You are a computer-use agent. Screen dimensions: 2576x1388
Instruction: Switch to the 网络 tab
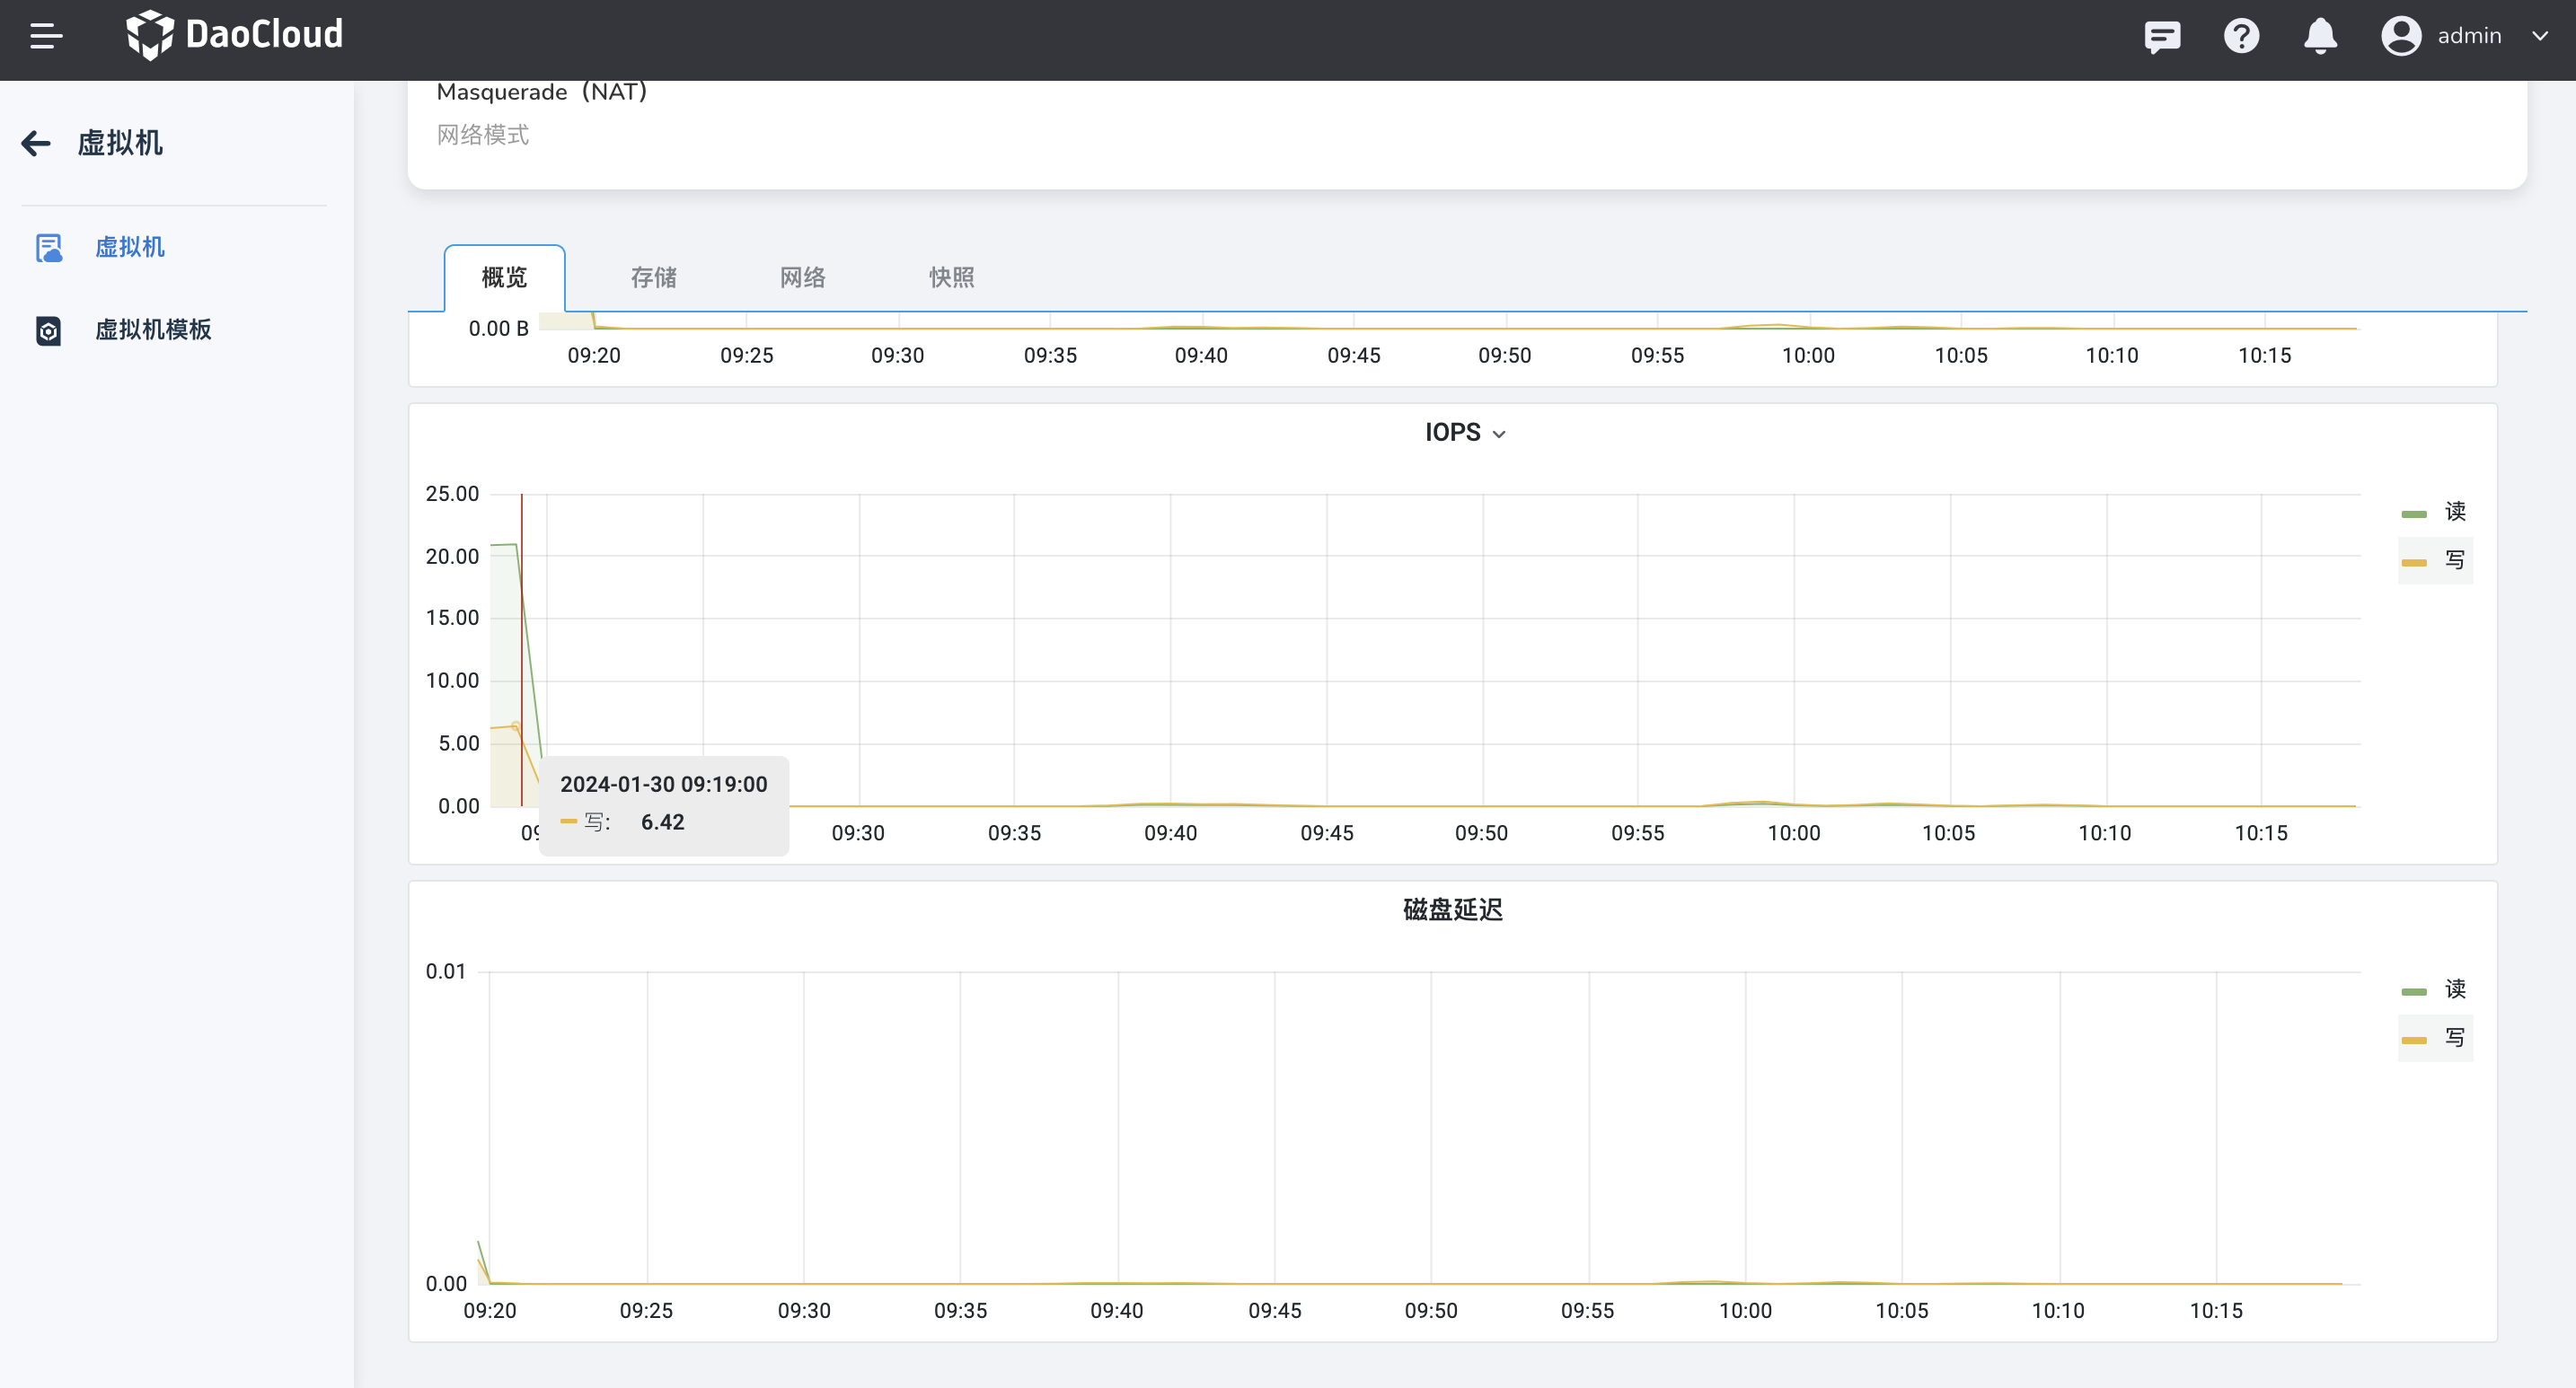pos(800,277)
